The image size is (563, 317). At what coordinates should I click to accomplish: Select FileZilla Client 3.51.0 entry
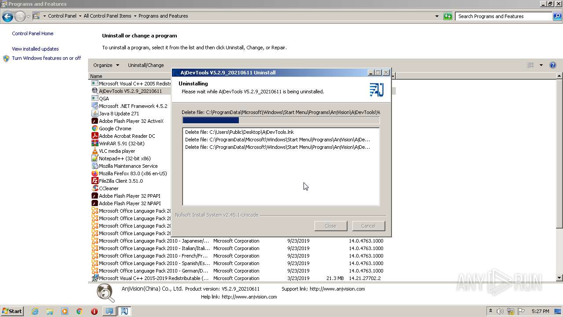click(x=121, y=181)
